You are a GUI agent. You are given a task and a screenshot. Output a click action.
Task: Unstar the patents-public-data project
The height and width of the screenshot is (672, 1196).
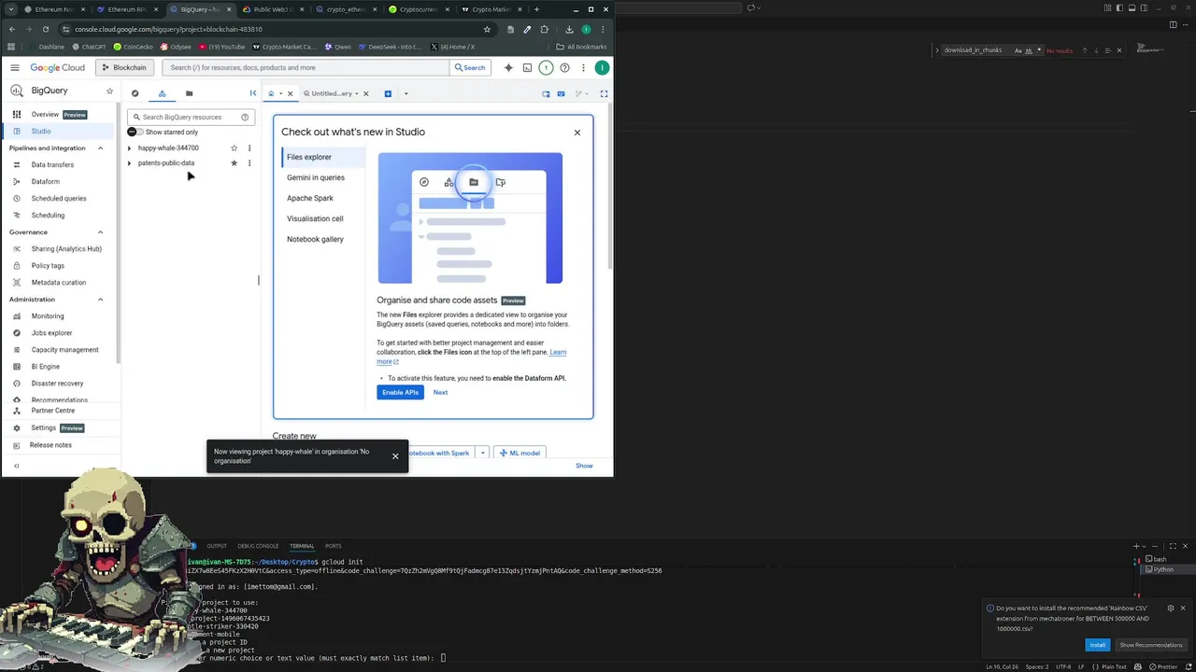click(234, 162)
